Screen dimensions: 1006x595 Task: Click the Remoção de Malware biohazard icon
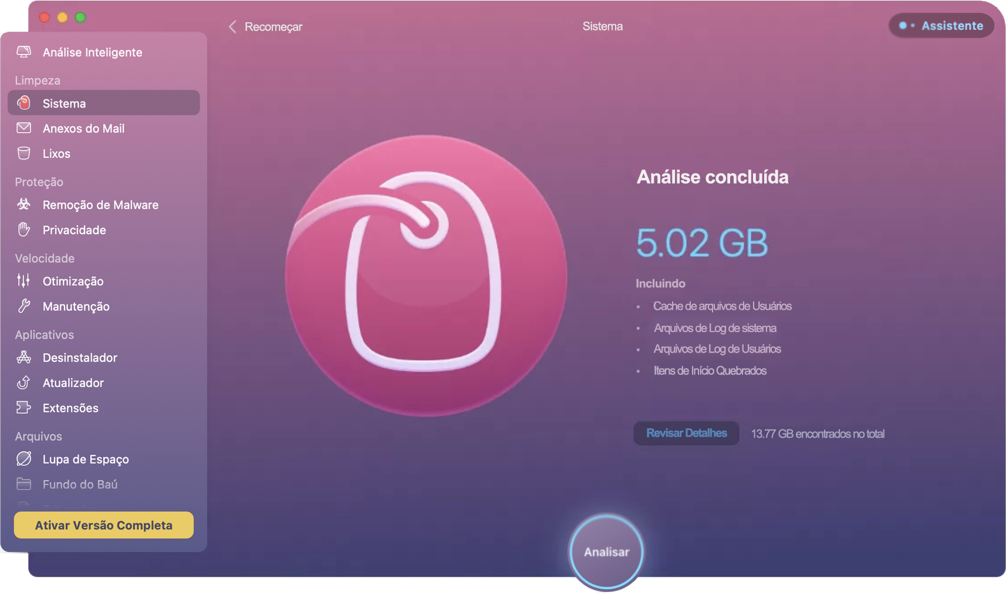[x=24, y=204]
